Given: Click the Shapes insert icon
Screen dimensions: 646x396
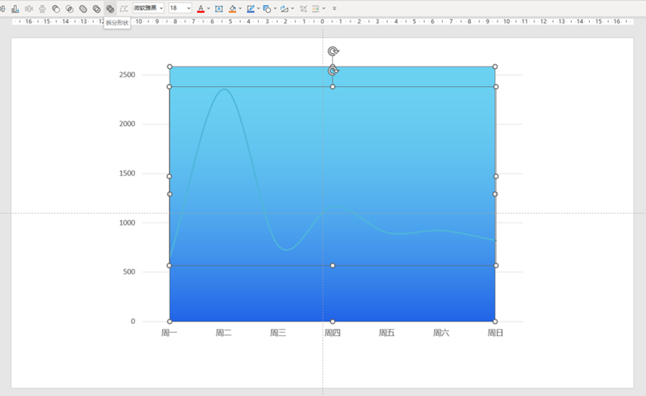Looking at the screenshot, I should point(267,8).
